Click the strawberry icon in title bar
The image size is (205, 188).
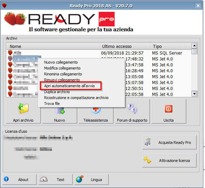point(4,5)
